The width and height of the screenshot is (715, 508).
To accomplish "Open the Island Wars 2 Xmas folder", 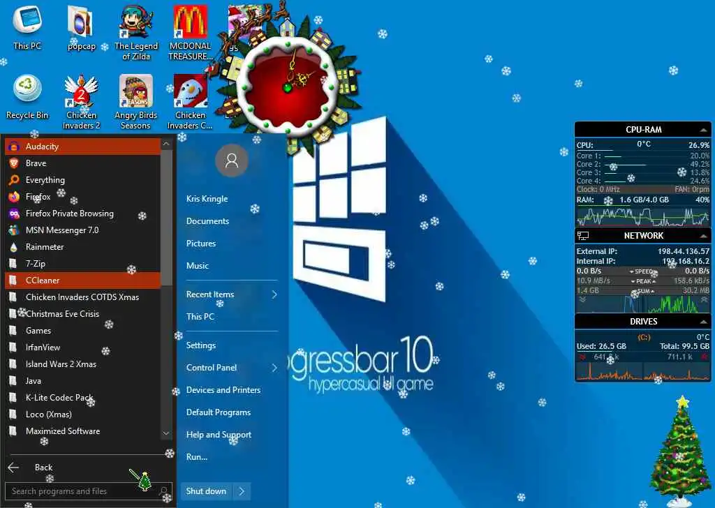I will pyautogui.click(x=82, y=364).
